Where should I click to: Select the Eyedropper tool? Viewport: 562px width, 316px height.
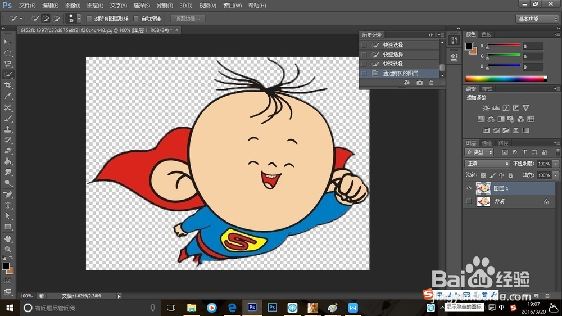(x=7, y=96)
